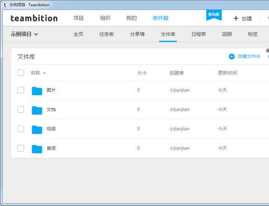Open the 项目 menu
269x206 pixels.
78,18
